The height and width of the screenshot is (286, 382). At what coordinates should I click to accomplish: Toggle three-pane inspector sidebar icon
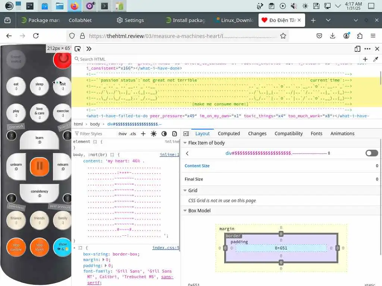pyautogui.click(x=186, y=134)
